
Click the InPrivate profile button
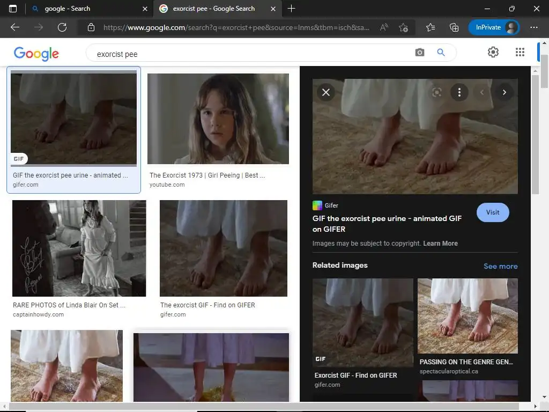[494, 27]
